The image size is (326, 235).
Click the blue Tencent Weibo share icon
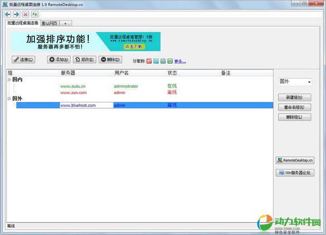click(156, 61)
